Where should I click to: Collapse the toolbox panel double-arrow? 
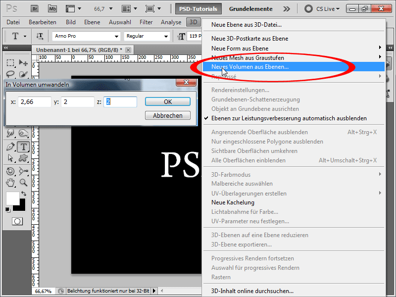tap(5, 48)
